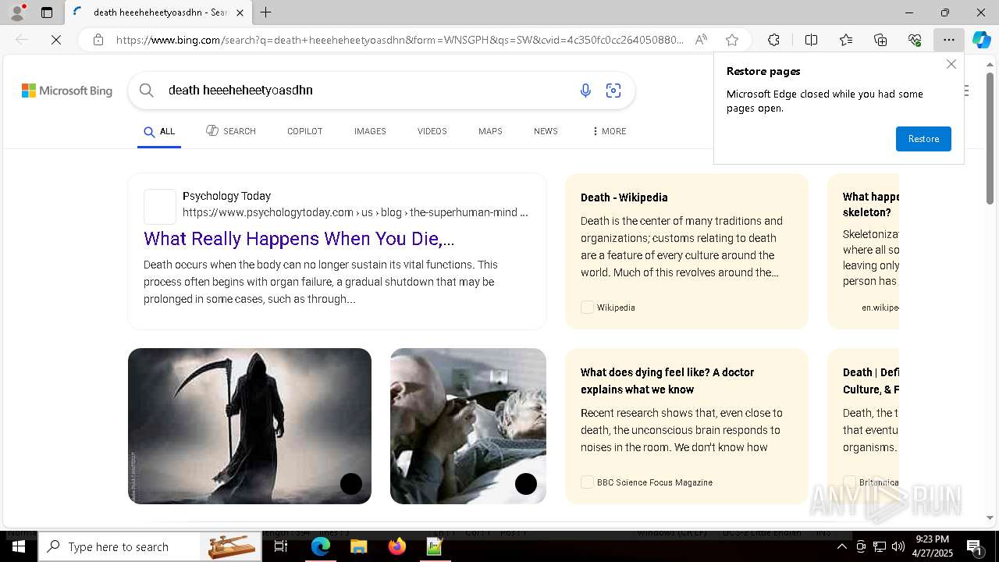Open the elderly patient image thumbnail
This screenshot has width=999, height=562.
pyautogui.click(x=468, y=426)
